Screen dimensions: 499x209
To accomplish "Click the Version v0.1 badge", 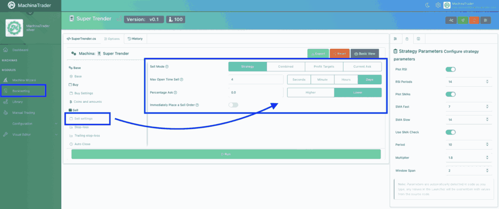I will 144,19.
